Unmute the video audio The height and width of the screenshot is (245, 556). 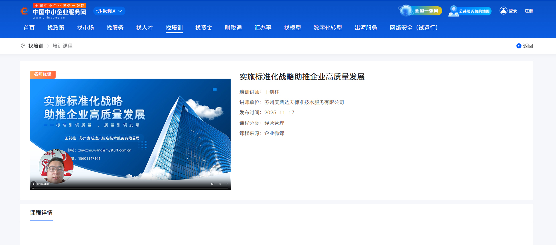click(212, 184)
